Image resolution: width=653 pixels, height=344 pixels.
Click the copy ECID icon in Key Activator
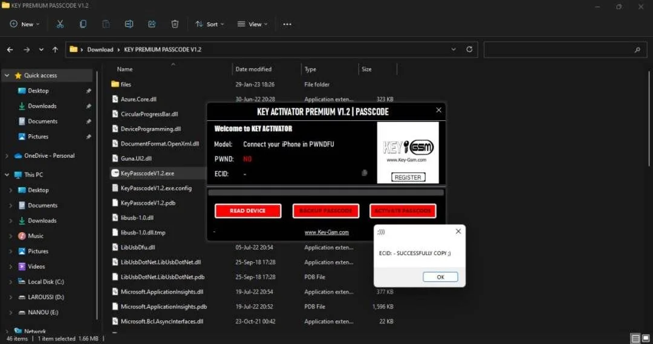[365, 173]
